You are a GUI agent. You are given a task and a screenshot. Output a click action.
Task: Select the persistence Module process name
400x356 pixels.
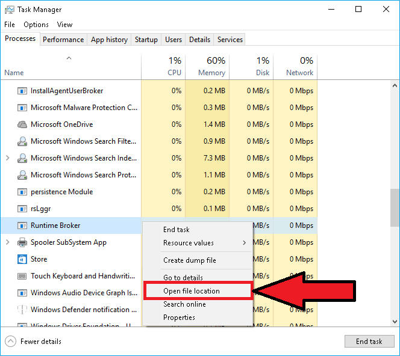point(61,192)
